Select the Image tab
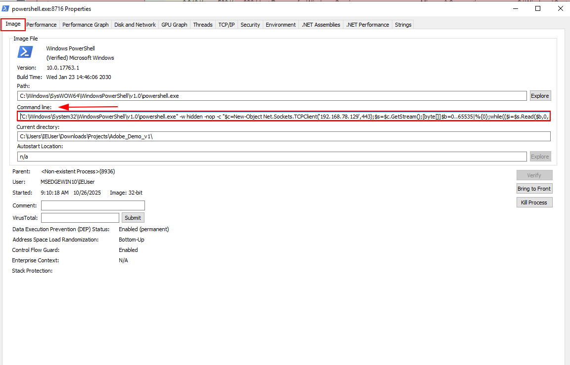Image resolution: width=570 pixels, height=365 pixels. [x=13, y=24]
